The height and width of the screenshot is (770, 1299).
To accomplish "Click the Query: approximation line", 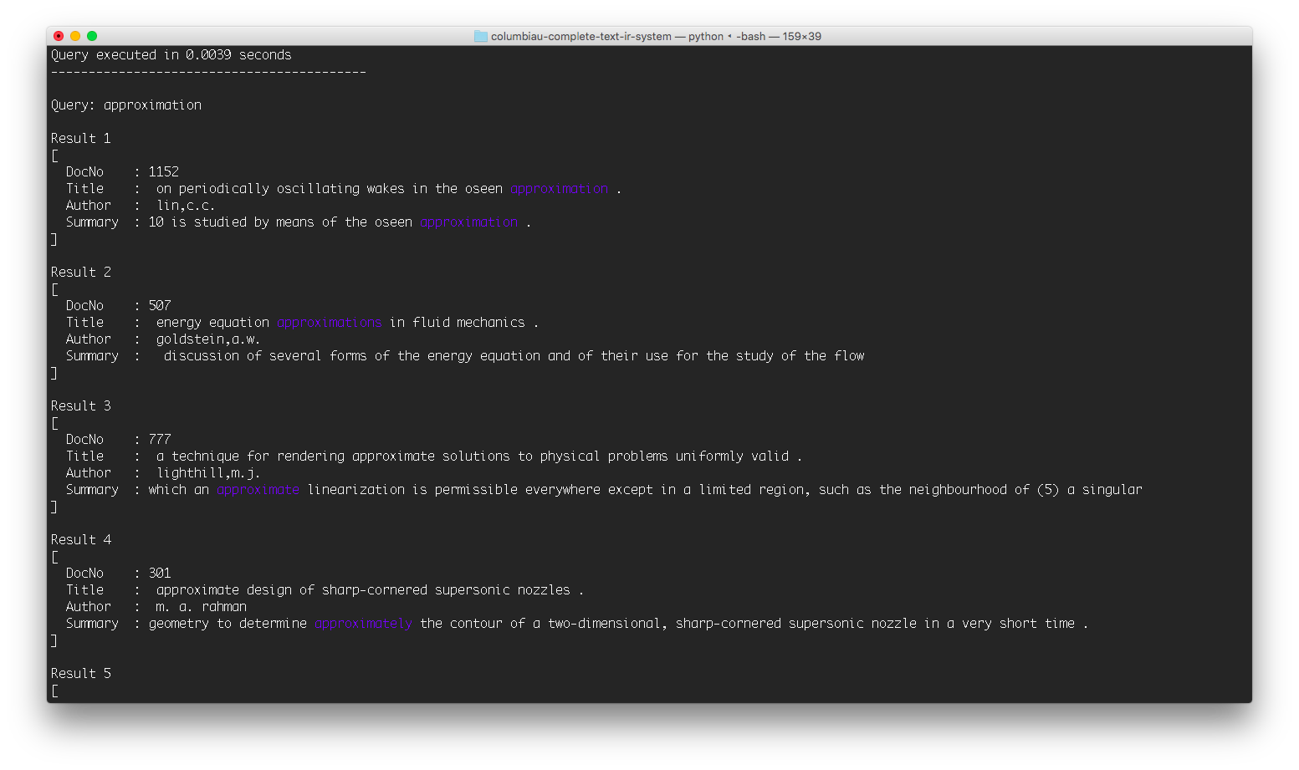I will (125, 105).
